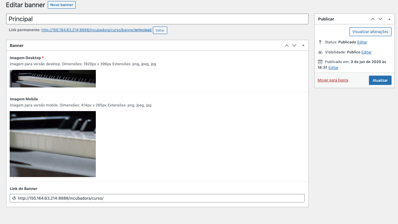Click the Mover para lixeira link
The width and height of the screenshot is (398, 224).
(x=333, y=80)
